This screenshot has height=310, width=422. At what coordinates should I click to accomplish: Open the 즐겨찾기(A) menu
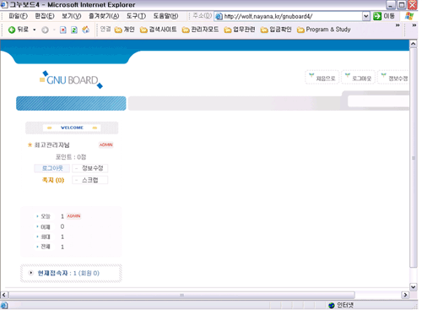point(104,16)
